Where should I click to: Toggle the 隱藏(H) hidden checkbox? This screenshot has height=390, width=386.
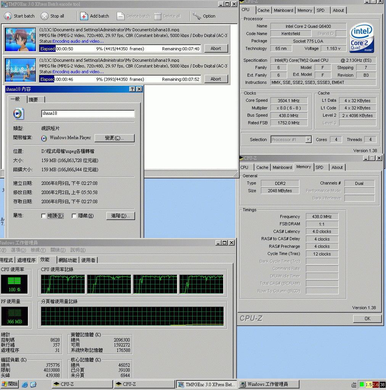74,216
